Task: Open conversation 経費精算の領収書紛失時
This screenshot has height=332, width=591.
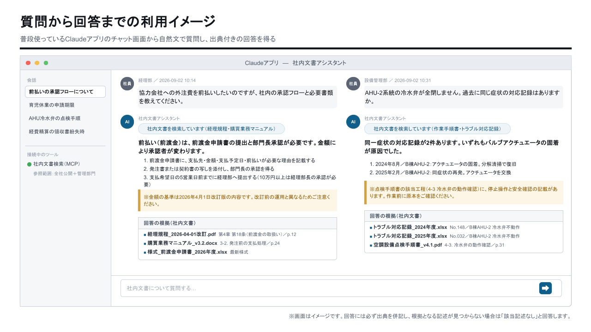Action: 65,131
